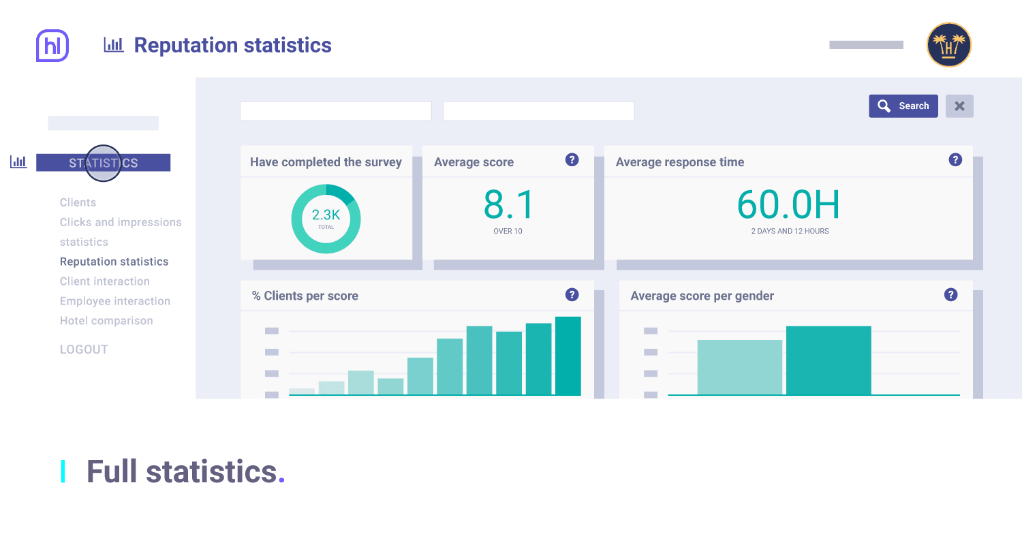Open Hotel comparison from the sidebar
The height and width of the screenshot is (545, 1022).
(106, 321)
